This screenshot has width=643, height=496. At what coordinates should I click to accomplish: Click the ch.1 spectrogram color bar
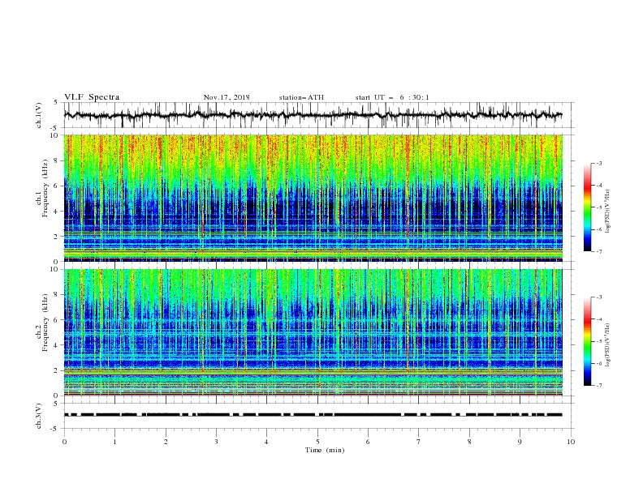(x=587, y=207)
